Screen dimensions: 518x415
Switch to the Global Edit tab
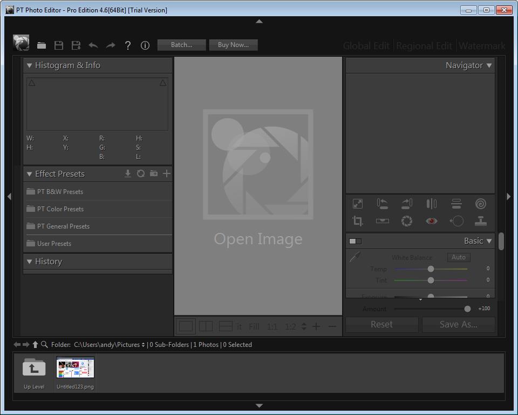pos(366,46)
